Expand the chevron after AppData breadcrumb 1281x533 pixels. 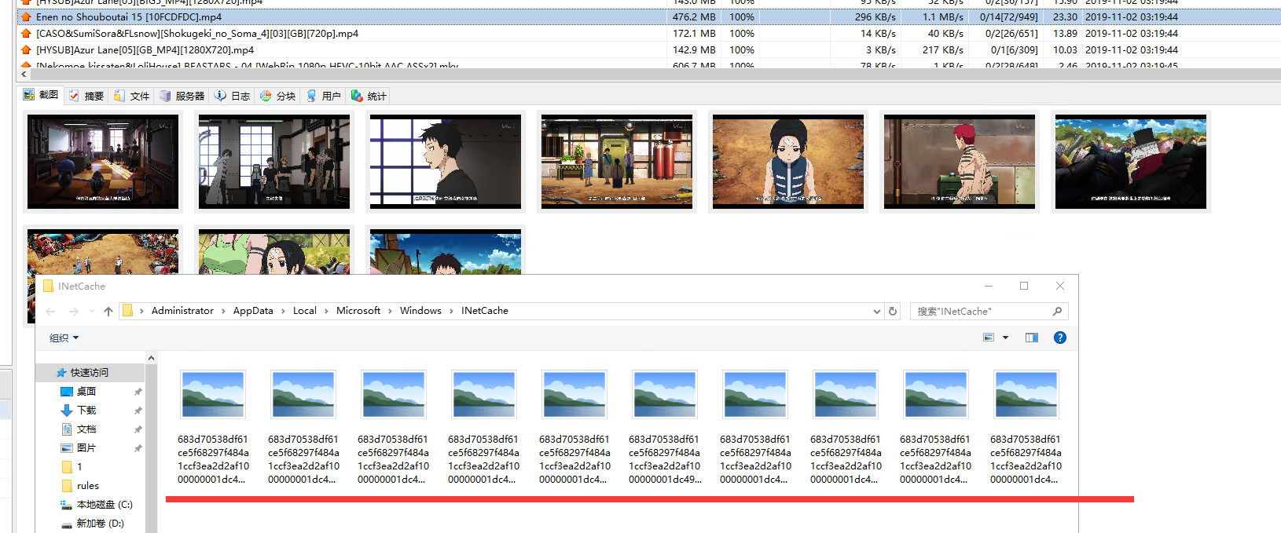(x=284, y=312)
